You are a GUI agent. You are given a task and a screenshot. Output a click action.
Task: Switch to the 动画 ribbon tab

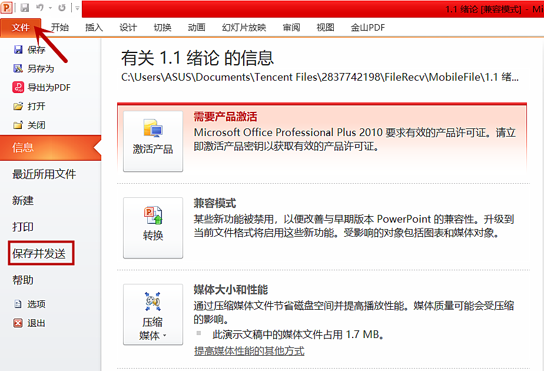pyautogui.click(x=197, y=28)
